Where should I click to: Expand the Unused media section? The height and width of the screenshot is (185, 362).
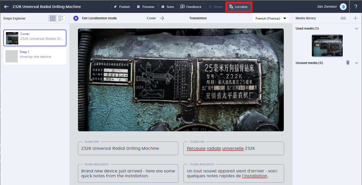coord(356,63)
